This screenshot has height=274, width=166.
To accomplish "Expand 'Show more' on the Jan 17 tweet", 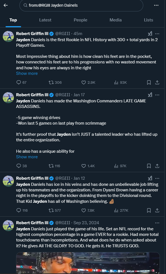I will [x=27, y=157].
